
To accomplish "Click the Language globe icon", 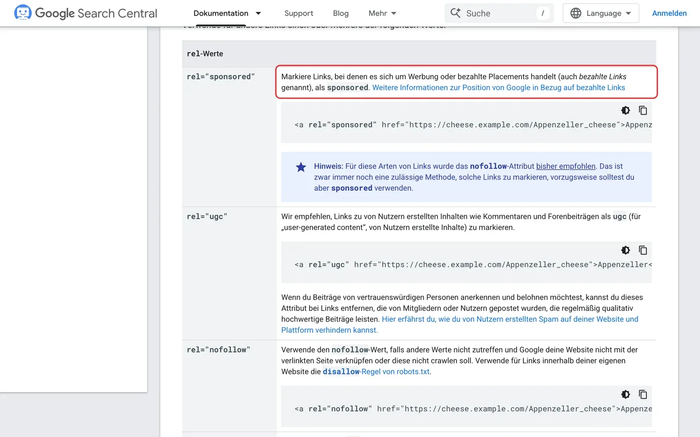I will click(576, 13).
